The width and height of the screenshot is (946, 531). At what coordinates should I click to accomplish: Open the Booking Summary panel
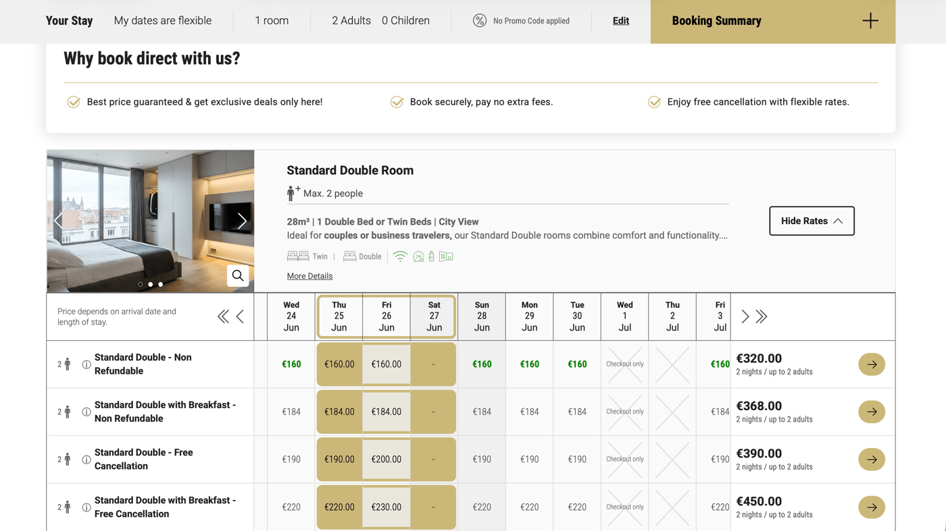click(x=773, y=22)
